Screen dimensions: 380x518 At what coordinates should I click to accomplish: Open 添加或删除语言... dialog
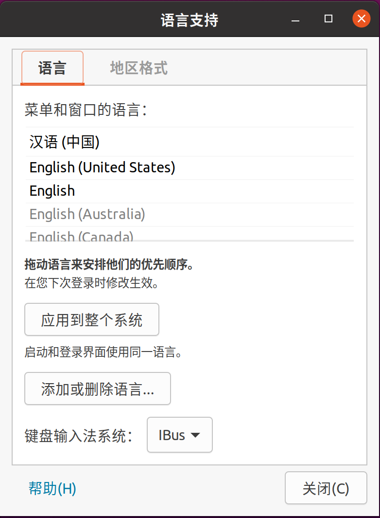click(x=98, y=388)
